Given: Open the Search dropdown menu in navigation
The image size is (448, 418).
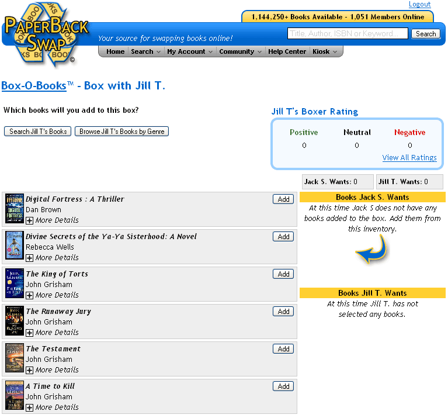Looking at the screenshot, I should (x=145, y=51).
